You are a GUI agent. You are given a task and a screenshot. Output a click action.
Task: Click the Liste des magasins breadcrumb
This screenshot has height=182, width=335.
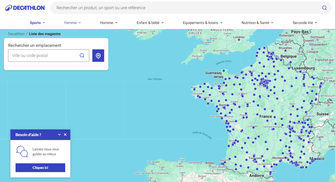[45, 33]
